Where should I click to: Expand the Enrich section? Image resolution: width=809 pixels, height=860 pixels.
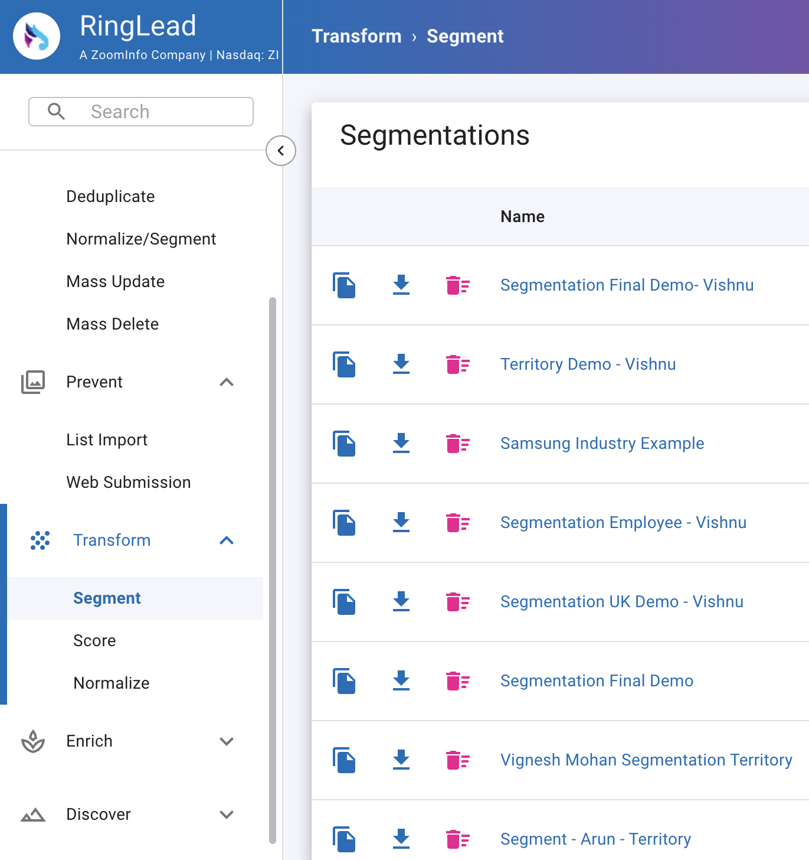click(227, 742)
